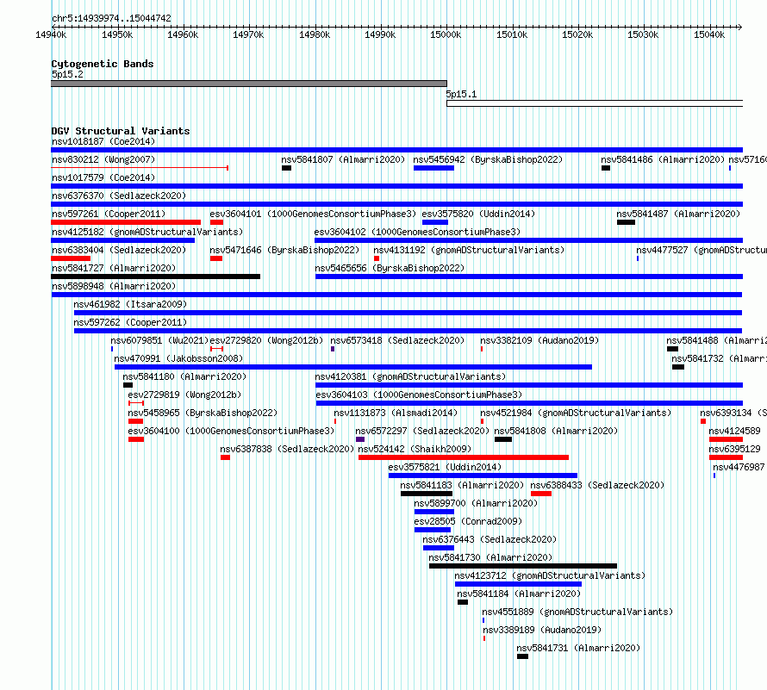767x690 pixels.
Task: Click the white 5p15.1 cytogenetic band bar
Action: tap(595, 103)
